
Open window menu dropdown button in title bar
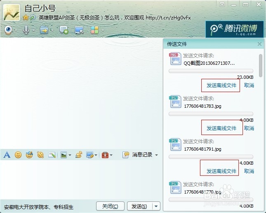[222, 5]
